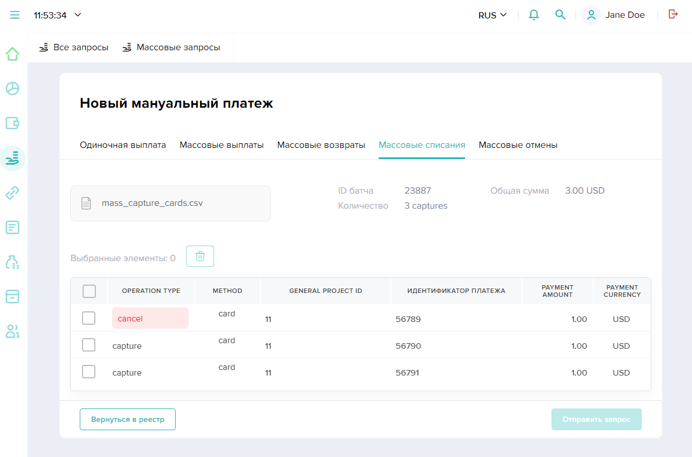Tick the checkbox for payment 56789
692x457 pixels.
pyautogui.click(x=89, y=318)
